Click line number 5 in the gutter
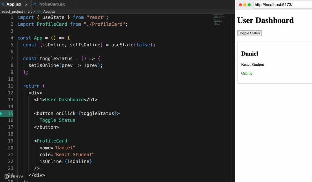The width and height of the screenshot is (312, 182). (12, 45)
